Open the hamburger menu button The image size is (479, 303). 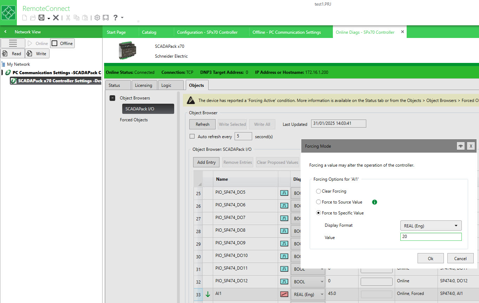(x=13, y=43)
